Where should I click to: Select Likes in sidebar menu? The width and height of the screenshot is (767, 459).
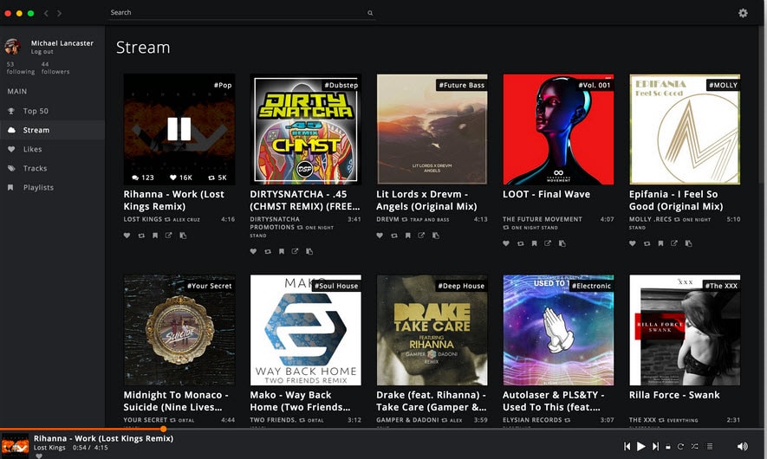[x=32, y=149]
